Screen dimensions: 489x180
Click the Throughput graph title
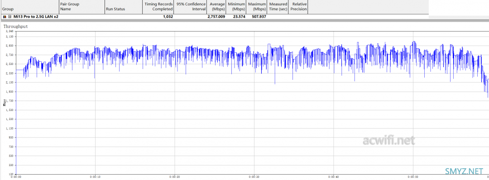pos(15,27)
